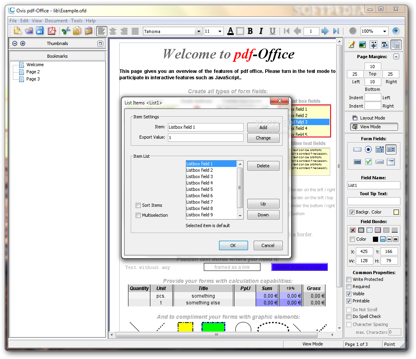Select the checkbox form field tool
Viewport: 416px width, 359px height.
pyautogui.click(x=368, y=162)
